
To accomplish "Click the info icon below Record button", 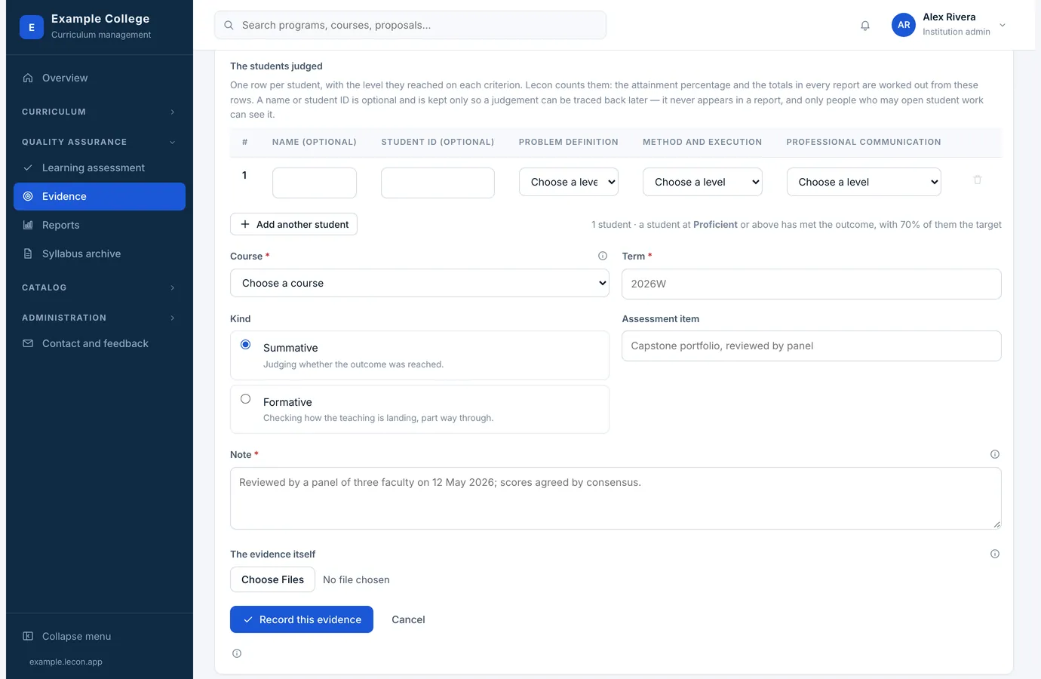I will click(237, 653).
